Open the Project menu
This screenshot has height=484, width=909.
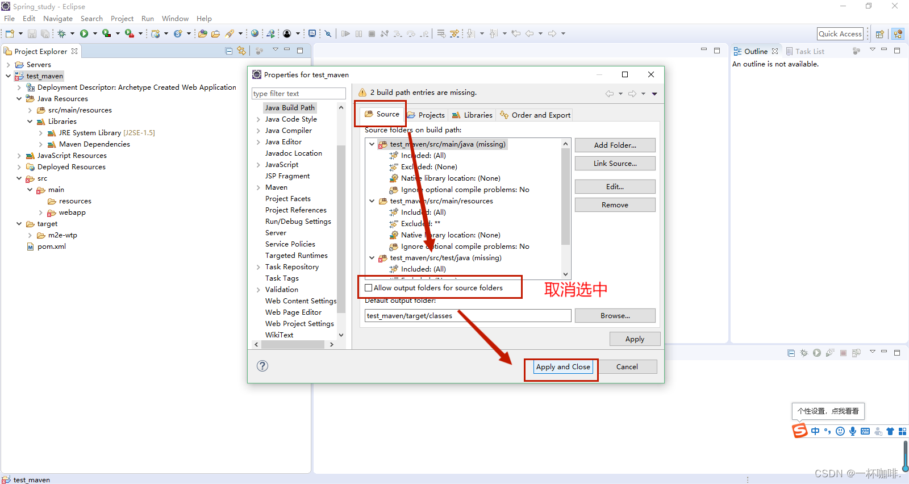click(x=122, y=19)
